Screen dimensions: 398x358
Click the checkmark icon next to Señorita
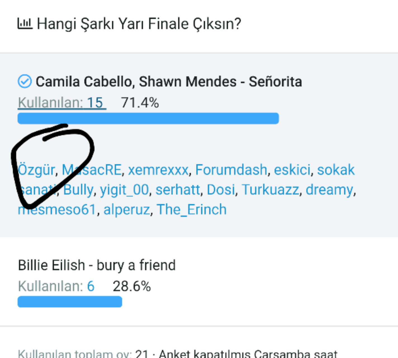coord(25,81)
